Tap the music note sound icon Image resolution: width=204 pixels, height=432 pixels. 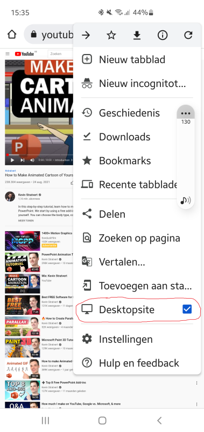(186, 200)
